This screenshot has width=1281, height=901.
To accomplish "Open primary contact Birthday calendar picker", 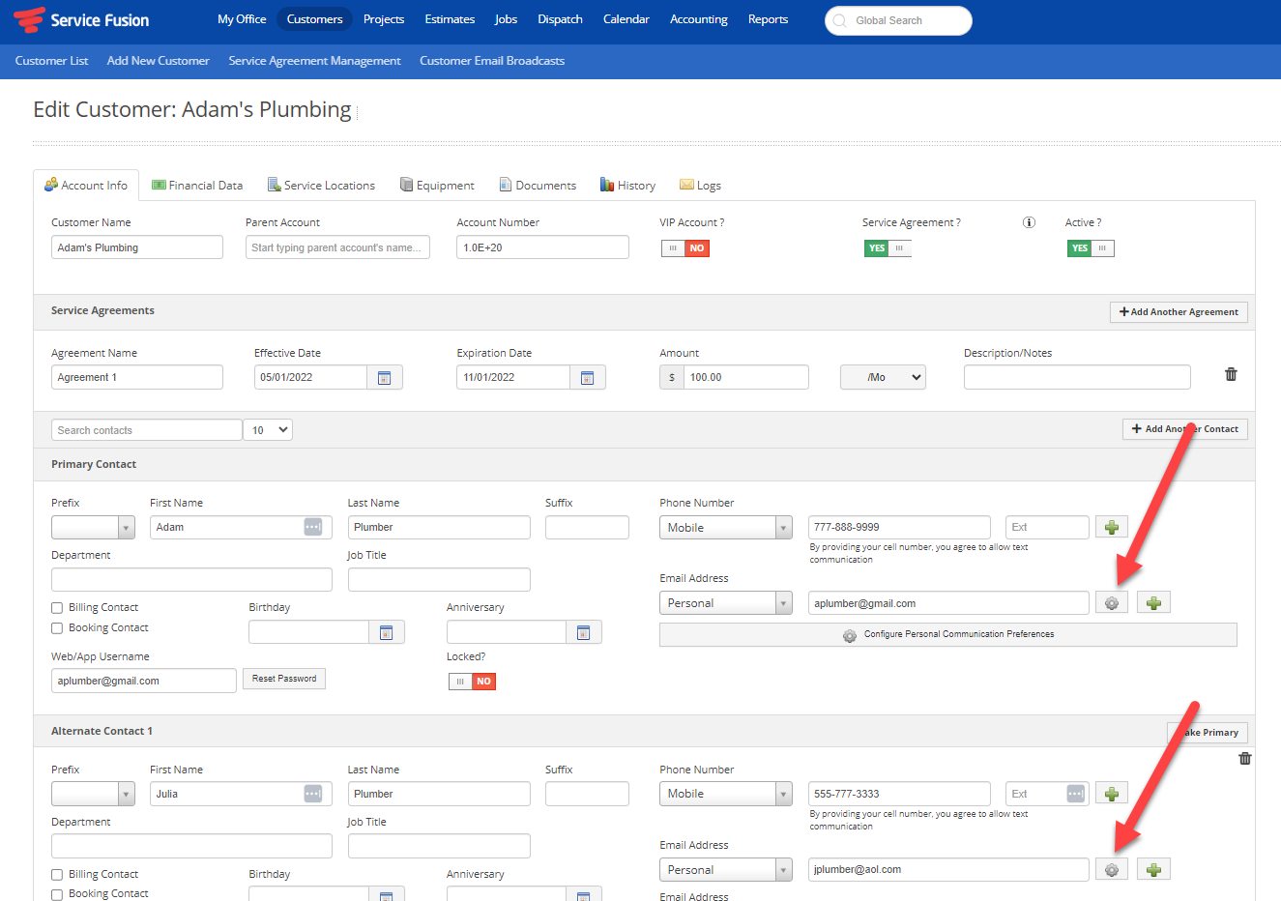I will click(x=386, y=632).
